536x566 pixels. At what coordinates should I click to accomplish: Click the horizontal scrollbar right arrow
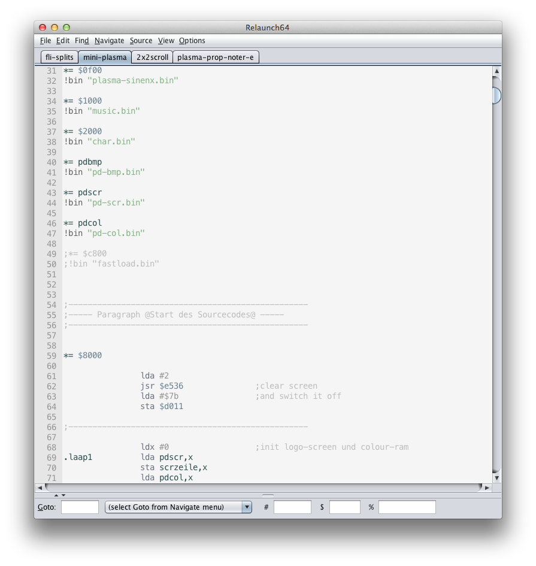tap(486, 488)
